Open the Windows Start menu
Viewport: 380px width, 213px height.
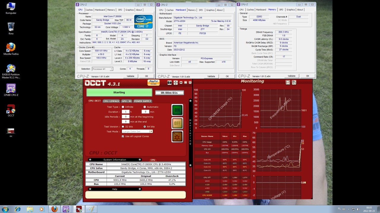(5, 209)
